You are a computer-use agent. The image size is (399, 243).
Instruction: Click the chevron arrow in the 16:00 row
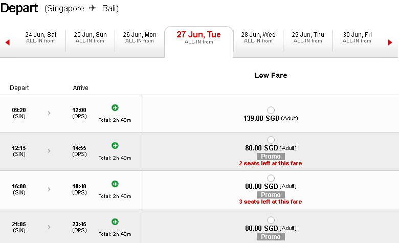tap(49, 189)
